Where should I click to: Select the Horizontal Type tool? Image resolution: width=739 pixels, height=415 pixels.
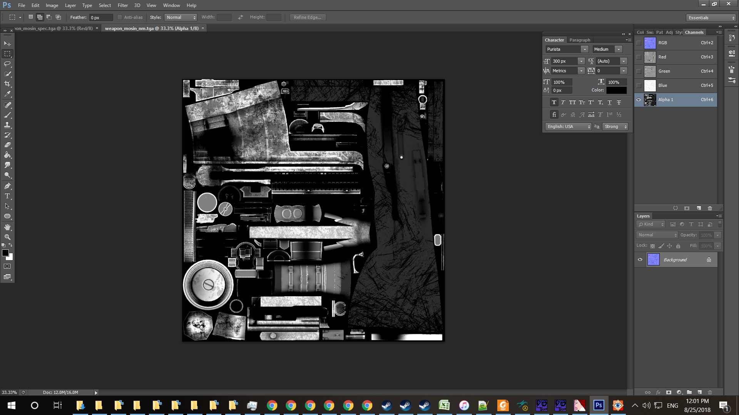[x=7, y=196]
